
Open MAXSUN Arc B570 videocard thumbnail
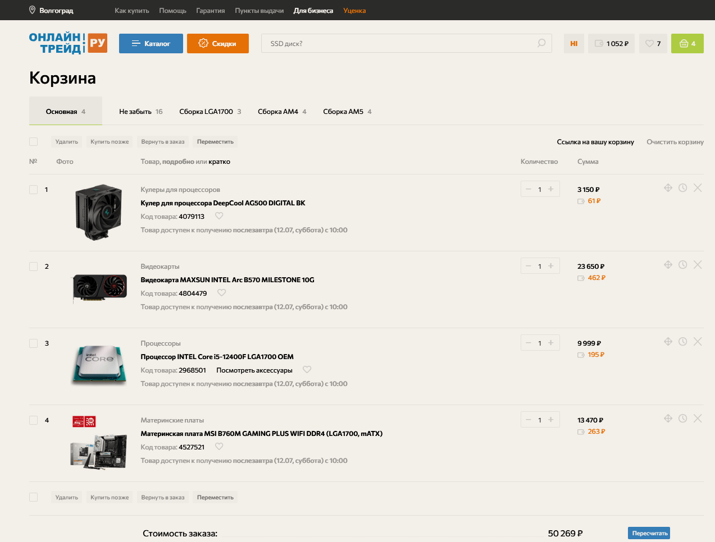point(99,288)
